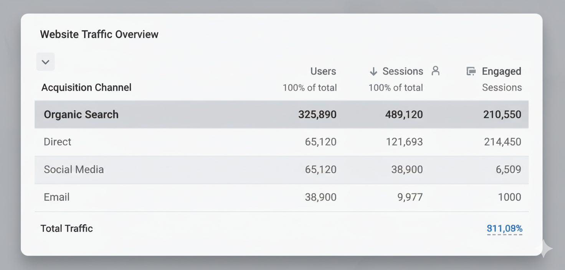Click the Total Traffic row label
565x270 pixels.
pyautogui.click(x=67, y=229)
